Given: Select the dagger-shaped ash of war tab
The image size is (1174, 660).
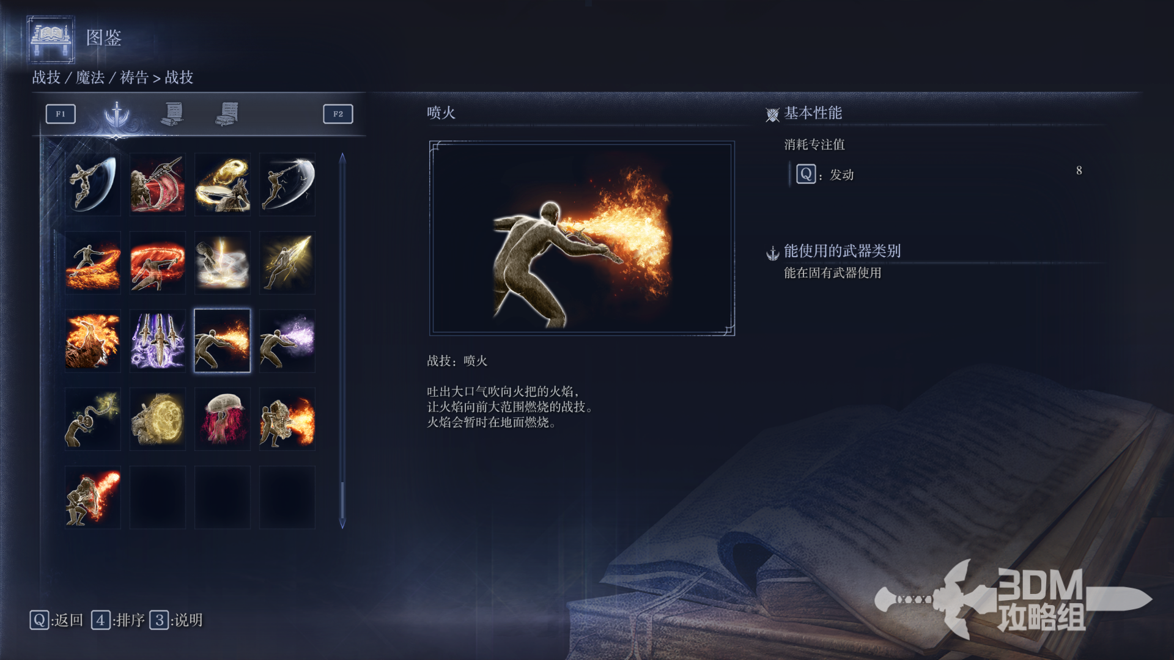Looking at the screenshot, I should (116, 114).
